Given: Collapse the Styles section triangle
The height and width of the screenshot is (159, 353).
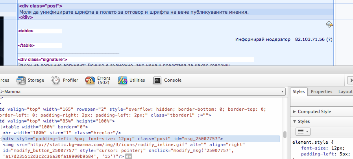Looking at the screenshot, I should click(295, 121).
